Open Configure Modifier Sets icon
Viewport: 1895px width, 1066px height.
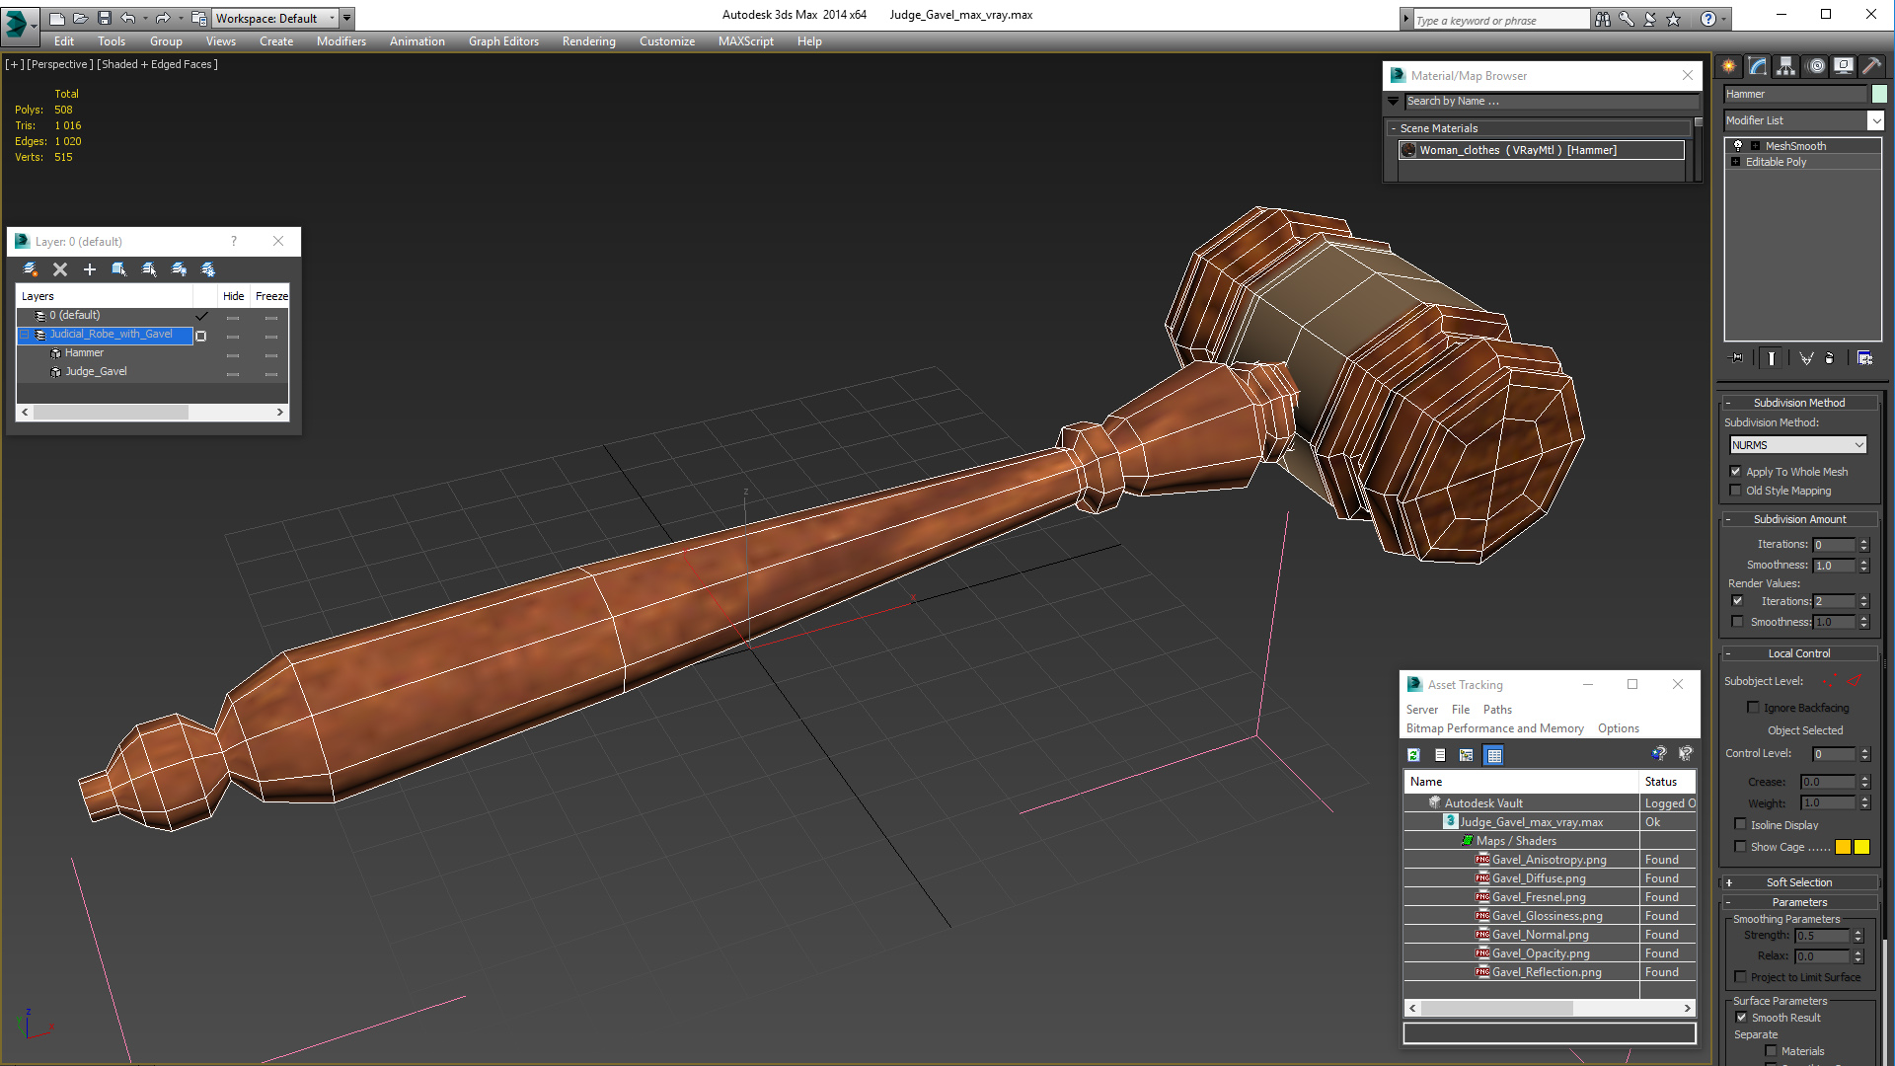[1865, 358]
